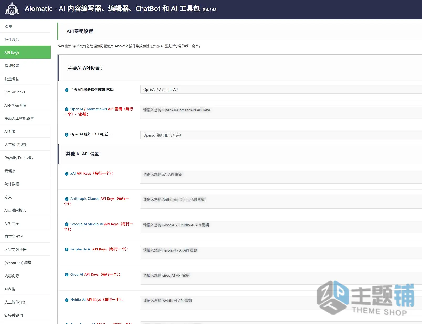Viewport: 422px width, 324px height.
Task: Select the API Keys sidebar tab
Action: 25,52
